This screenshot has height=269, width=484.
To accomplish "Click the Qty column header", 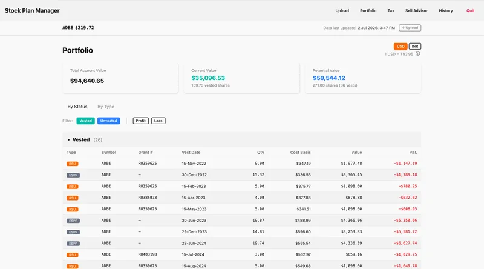I will [x=261, y=153].
